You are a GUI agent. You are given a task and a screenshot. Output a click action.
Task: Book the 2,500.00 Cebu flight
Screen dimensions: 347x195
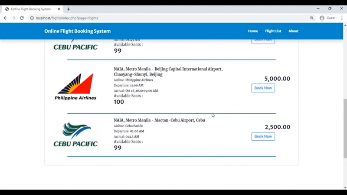(x=263, y=136)
